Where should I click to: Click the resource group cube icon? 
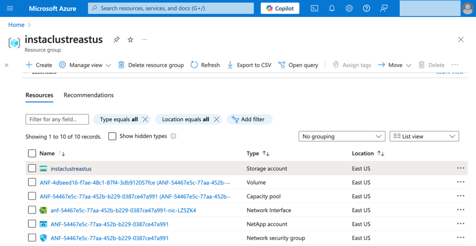pyautogui.click(x=14, y=43)
